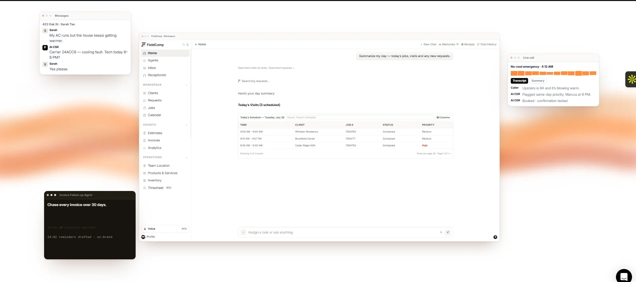Click the Invoices icon in sidebar
636x282 pixels.
click(145, 140)
